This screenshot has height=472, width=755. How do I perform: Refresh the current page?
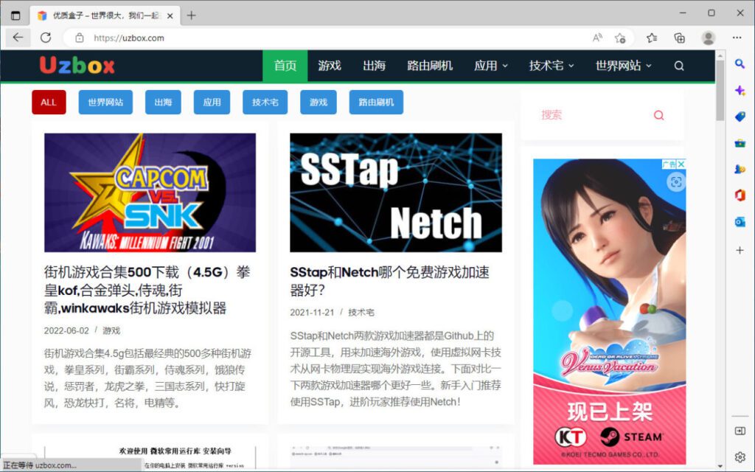pyautogui.click(x=46, y=38)
